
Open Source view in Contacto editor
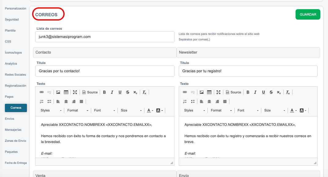(x=90, y=92)
